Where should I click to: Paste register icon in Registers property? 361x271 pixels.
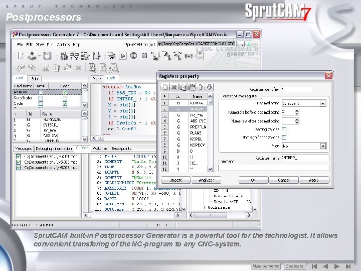point(192,87)
